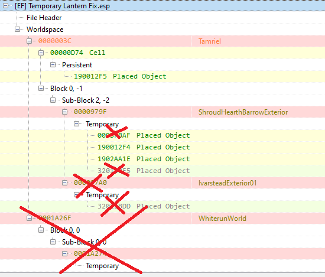Collapse Block 0, 0 under WhiterunWorld

41,230
